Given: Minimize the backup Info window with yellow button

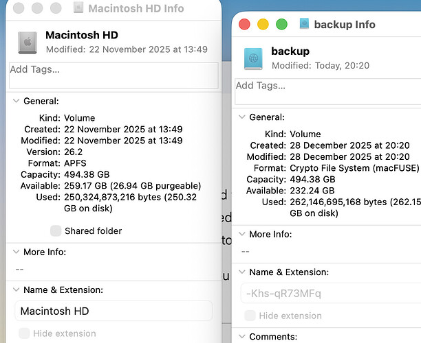Looking at the screenshot, I should pyautogui.click(x=263, y=25).
